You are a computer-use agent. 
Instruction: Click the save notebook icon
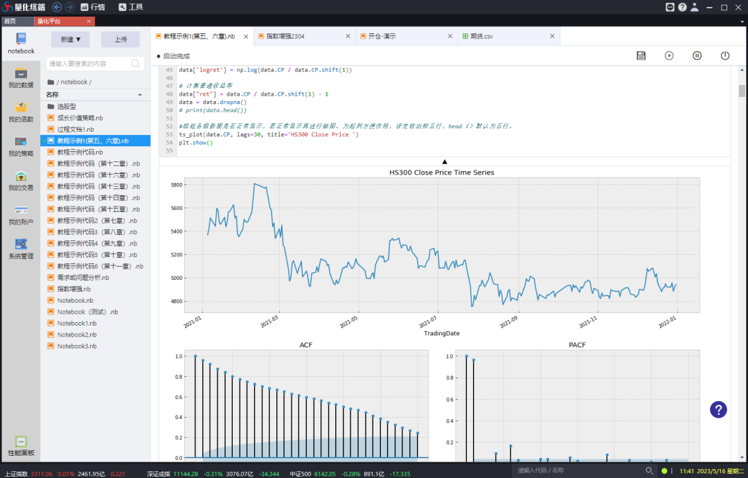coord(641,55)
